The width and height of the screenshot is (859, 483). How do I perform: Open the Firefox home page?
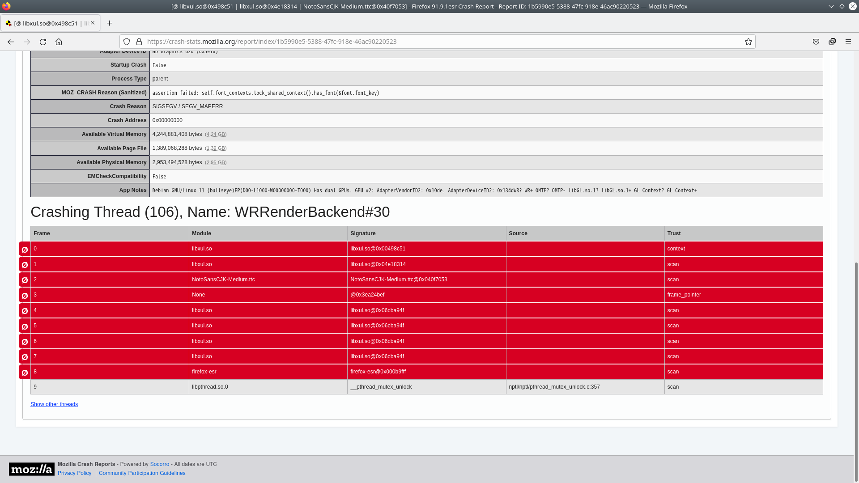pyautogui.click(x=59, y=42)
